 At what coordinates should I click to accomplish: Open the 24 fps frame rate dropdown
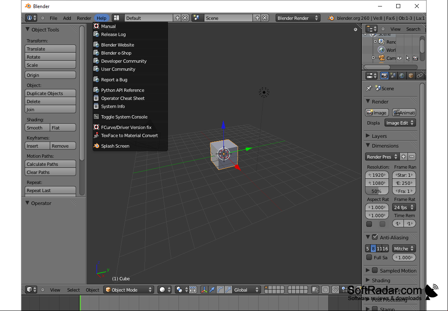404,207
